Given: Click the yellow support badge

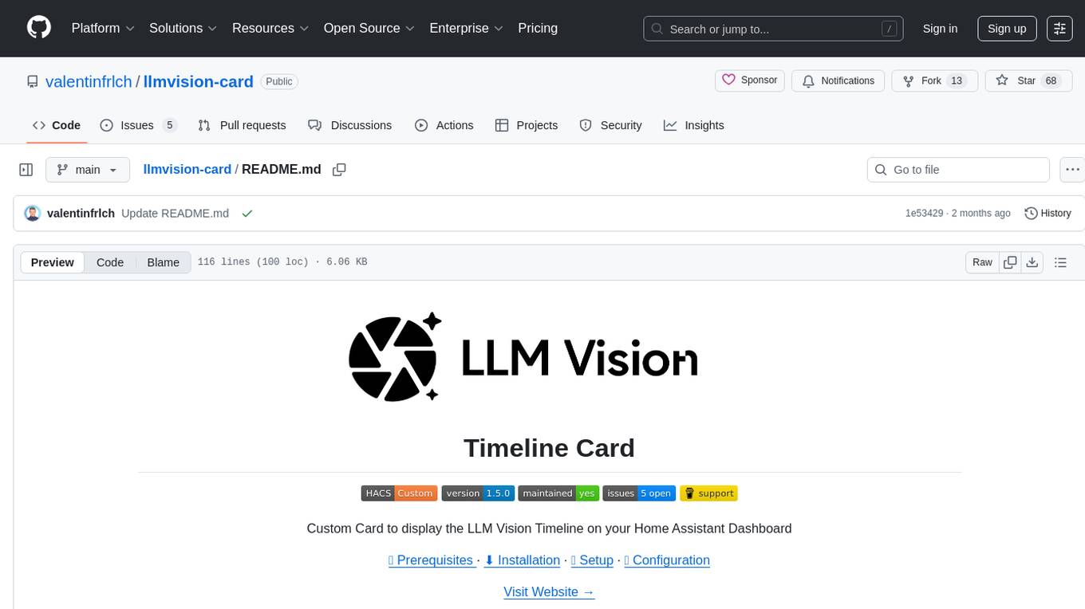Looking at the screenshot, I should (x=708, y=493).
